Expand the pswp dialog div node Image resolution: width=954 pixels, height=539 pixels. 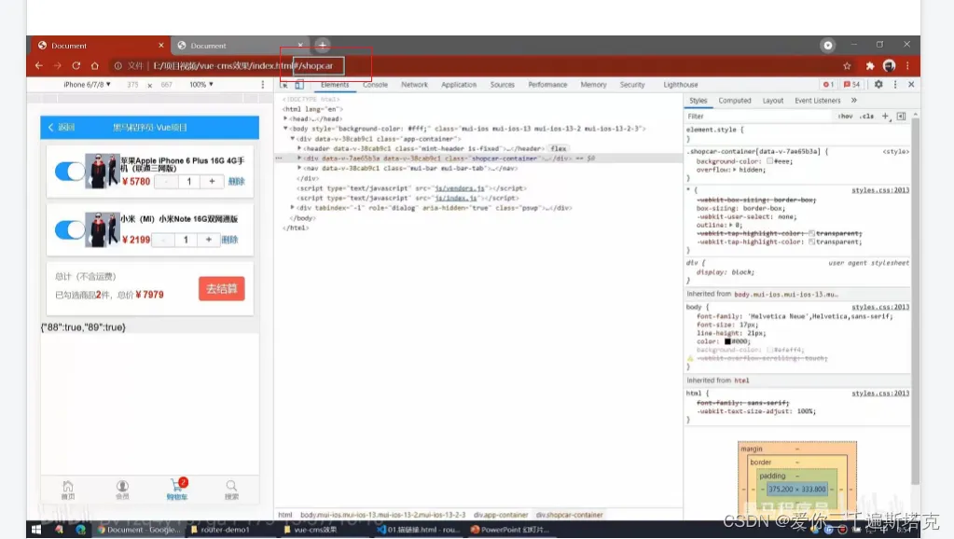tap(293, 207)
